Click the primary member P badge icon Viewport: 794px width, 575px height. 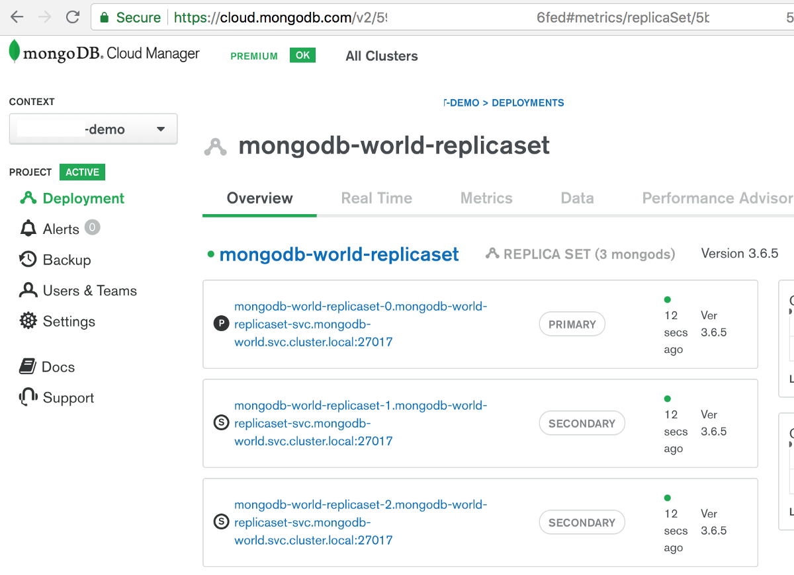(x=221, y=324)
